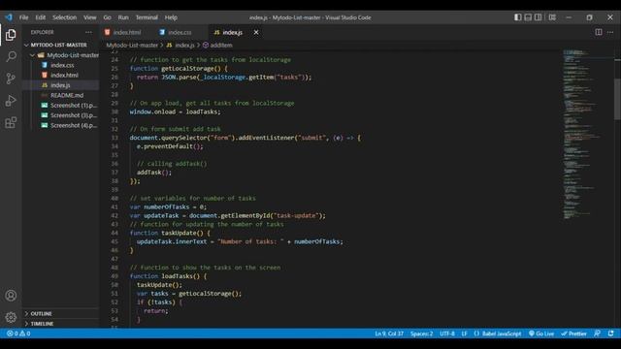Open Source Control view
Viewport: 621px width, 349px height.
11,79
